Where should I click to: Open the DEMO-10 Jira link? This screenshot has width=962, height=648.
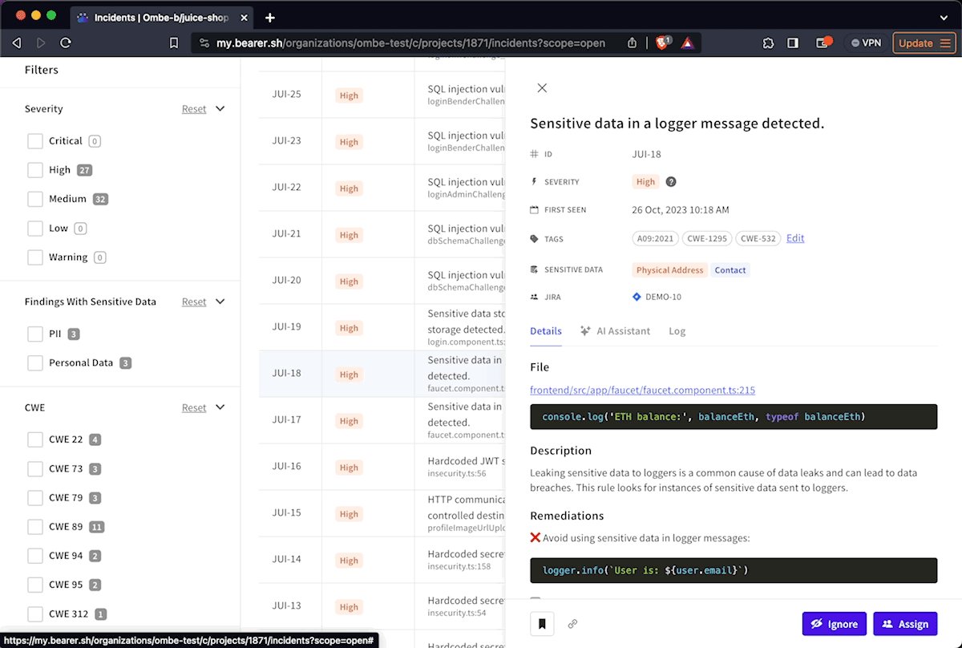pos(663,297)
